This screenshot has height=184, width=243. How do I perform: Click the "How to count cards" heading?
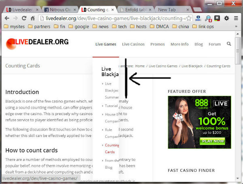pos(32,150)
